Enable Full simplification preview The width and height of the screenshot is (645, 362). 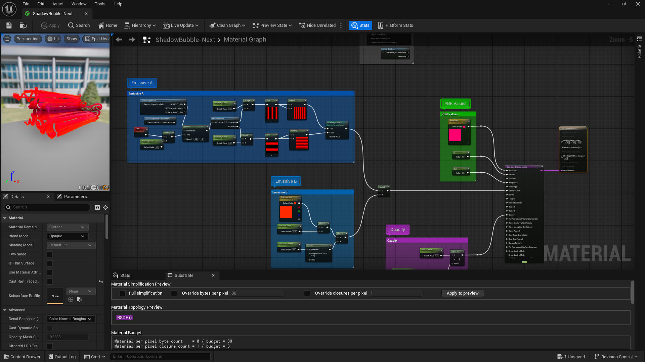[123, 293]
